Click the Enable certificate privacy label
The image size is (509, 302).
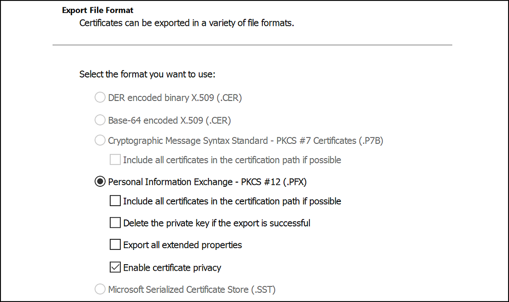coord(171,267)
